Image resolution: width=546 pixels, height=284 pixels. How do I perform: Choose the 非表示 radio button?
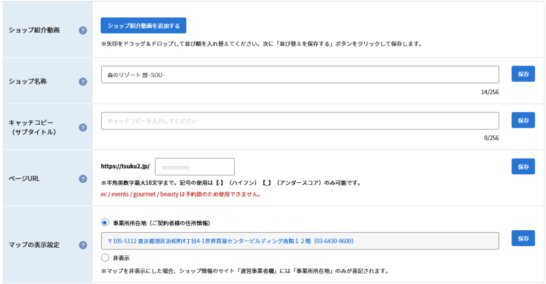105,258
